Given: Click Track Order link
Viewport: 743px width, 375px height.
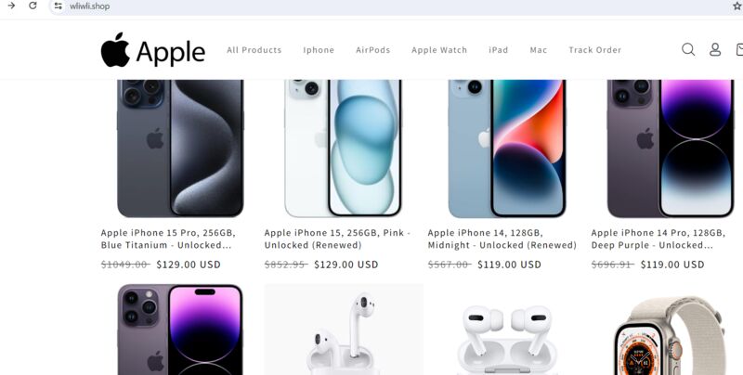Looking at the screenshot, I should coord(594,50).
